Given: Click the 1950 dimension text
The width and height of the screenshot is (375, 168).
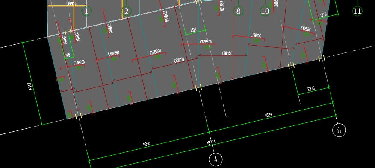Looking at the screenshot, I should point(323,15).
